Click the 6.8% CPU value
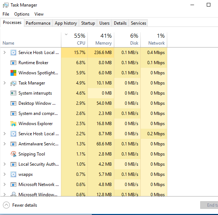The width and height of the screenshot is (218, 215). click(81, 63)
